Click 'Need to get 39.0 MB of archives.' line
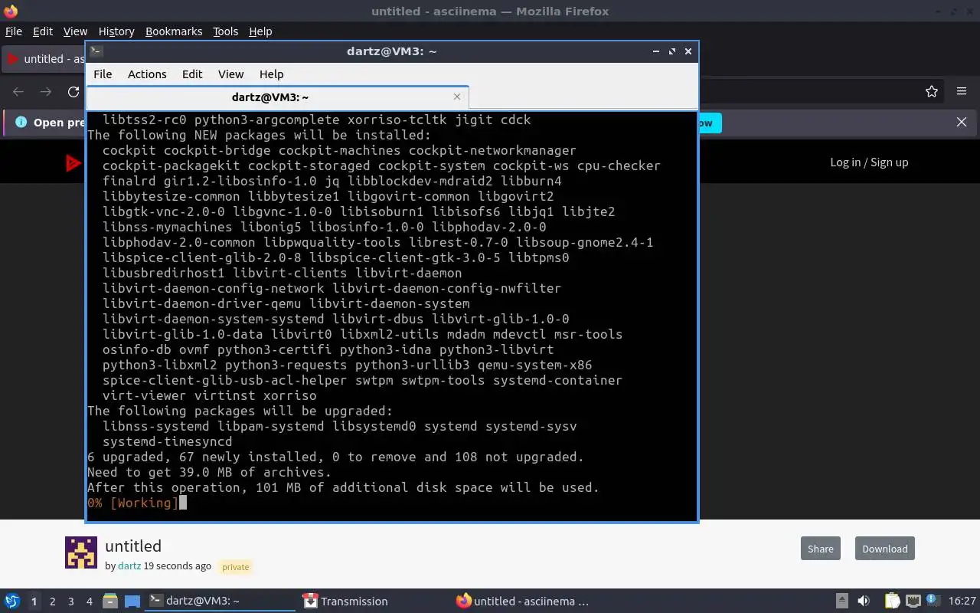This screenshot has height=613, width=980. 209,472
